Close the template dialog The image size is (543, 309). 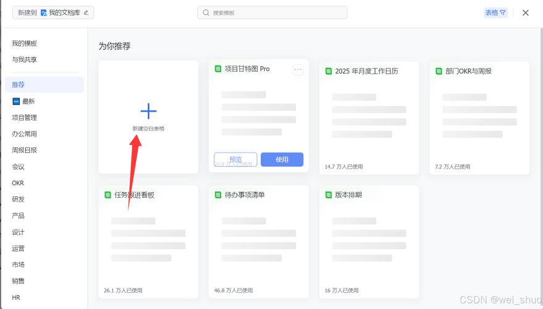tap(525, 13)
